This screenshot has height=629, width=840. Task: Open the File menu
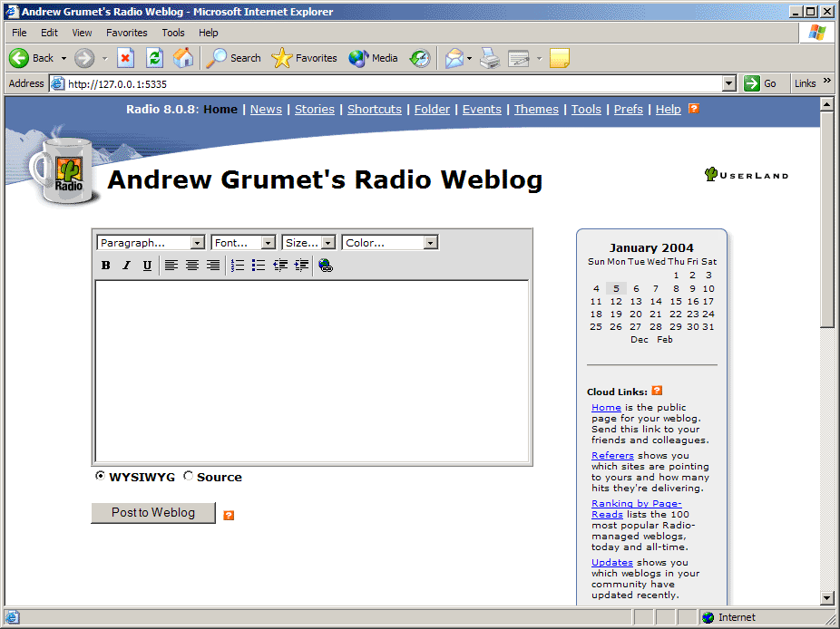(19, 33)
